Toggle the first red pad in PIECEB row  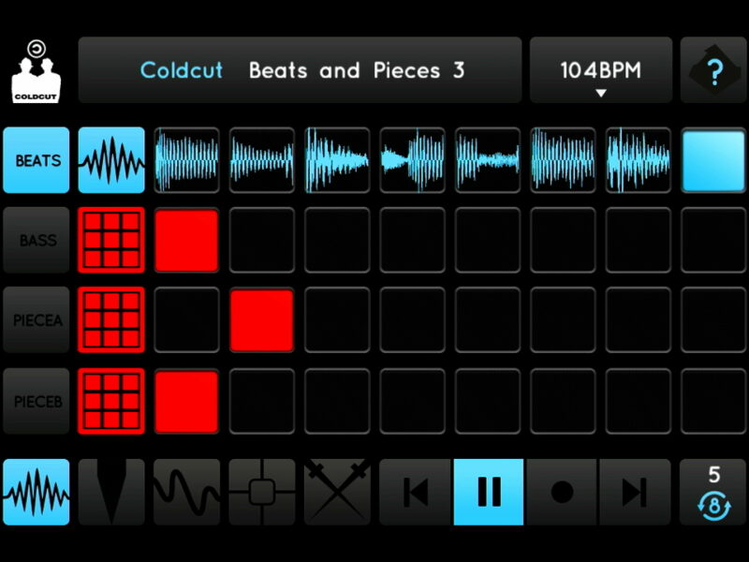(x=186, y=401)
